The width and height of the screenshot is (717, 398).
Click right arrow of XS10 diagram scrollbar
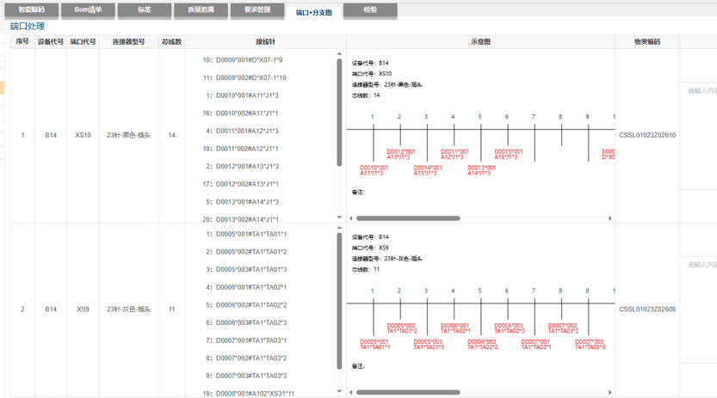610,218
